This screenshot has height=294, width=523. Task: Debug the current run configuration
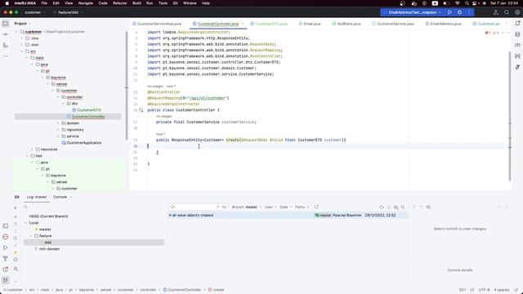(x=459, y=12)
